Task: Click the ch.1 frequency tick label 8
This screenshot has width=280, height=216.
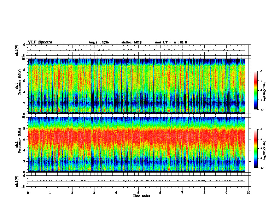Action: point(24,70)
